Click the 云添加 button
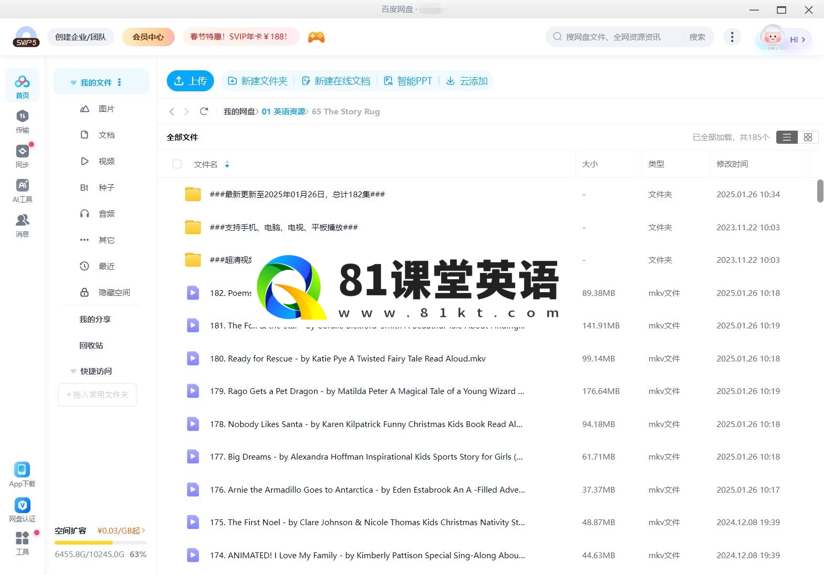Viewport: 824px width, 575px height. pos(467,81)
